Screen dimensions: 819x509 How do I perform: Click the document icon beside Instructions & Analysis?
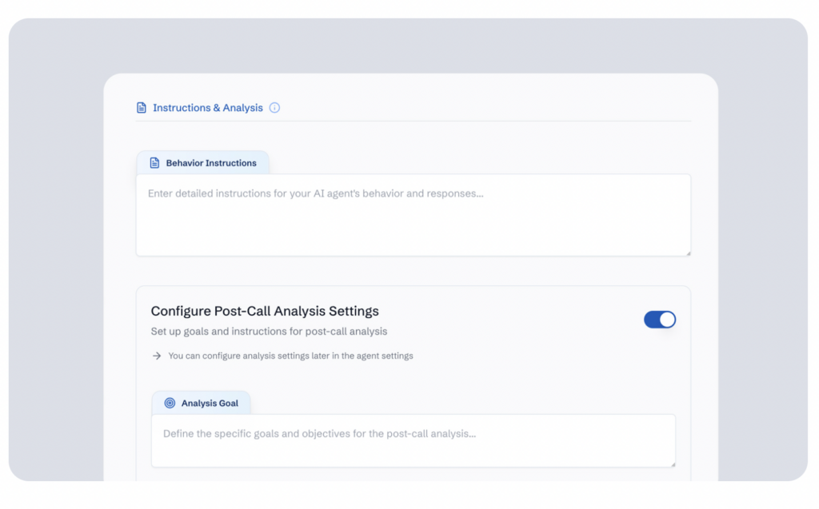[x=142, y=108]
